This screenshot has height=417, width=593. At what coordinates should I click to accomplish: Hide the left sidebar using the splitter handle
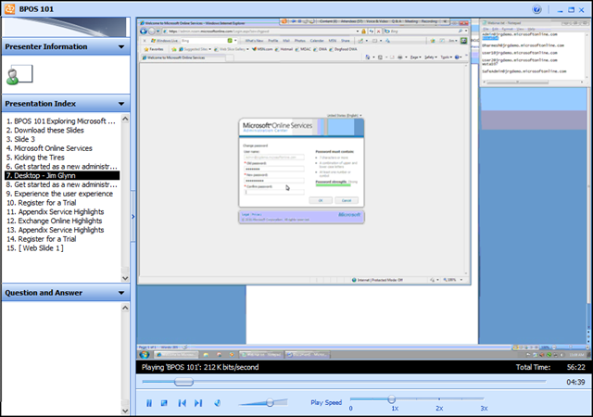pyautogui.click(x=133, y=217)
